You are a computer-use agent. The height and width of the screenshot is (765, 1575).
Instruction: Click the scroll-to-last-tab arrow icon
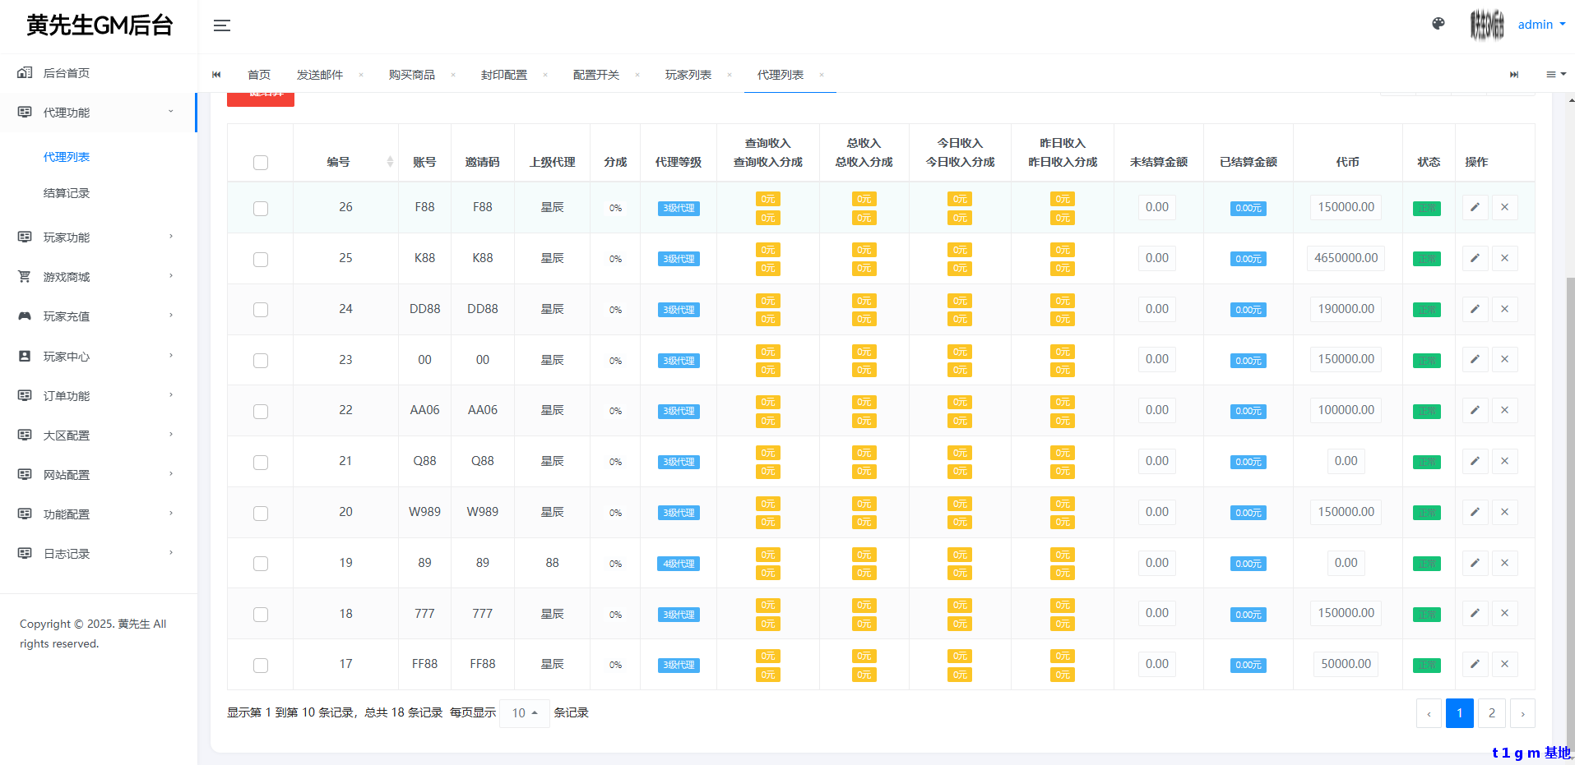(x=1514, y=74)
